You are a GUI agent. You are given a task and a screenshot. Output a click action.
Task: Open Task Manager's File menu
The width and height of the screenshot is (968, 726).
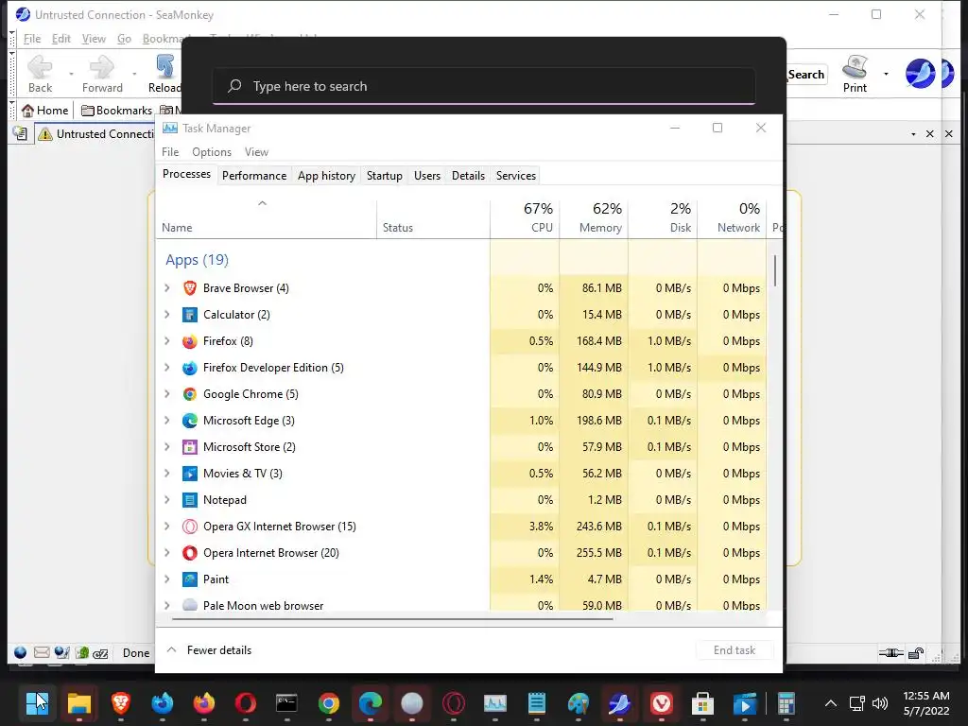[x=170, y=152]
